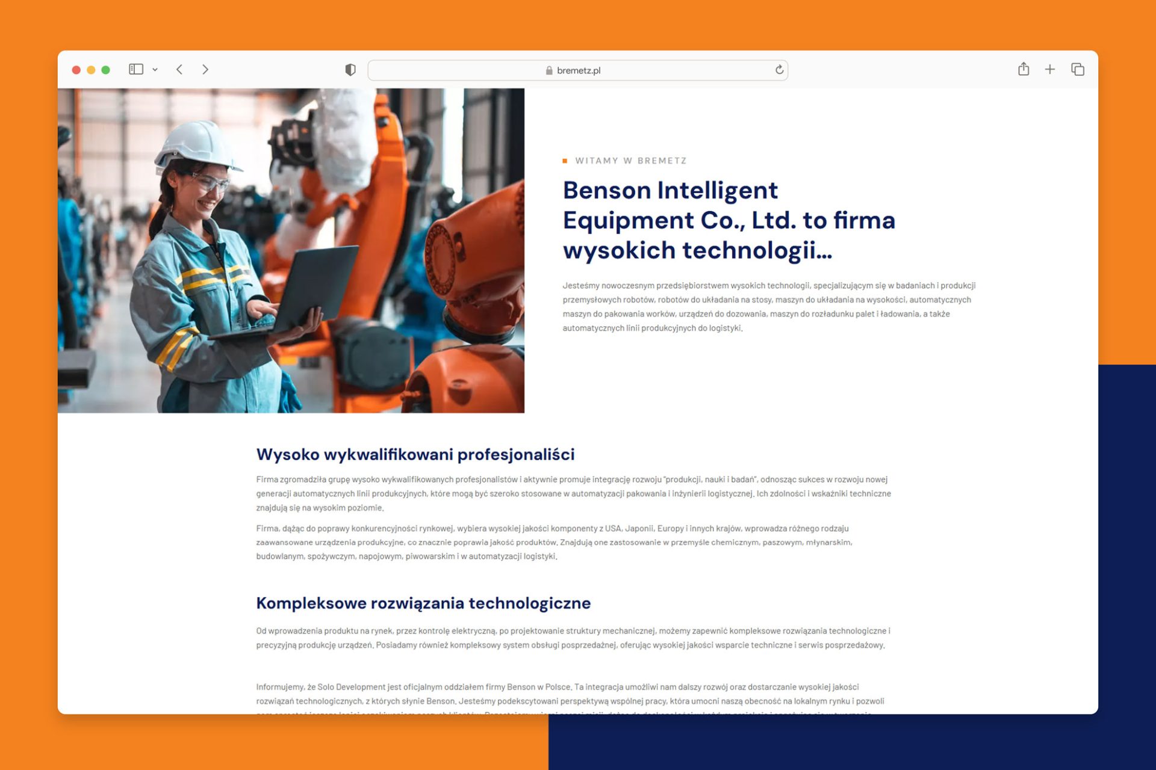Viewport: 1156px width, 770px height.
Task: Open the Share sheet icon
Action: [1024, 69]
